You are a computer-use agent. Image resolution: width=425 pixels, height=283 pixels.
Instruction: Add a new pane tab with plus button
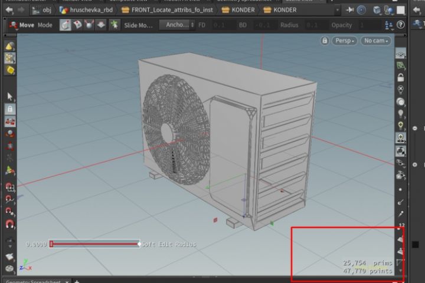point(77,281)
